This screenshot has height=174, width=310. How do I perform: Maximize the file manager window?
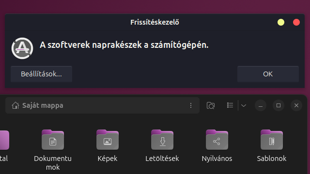[279, 105]
